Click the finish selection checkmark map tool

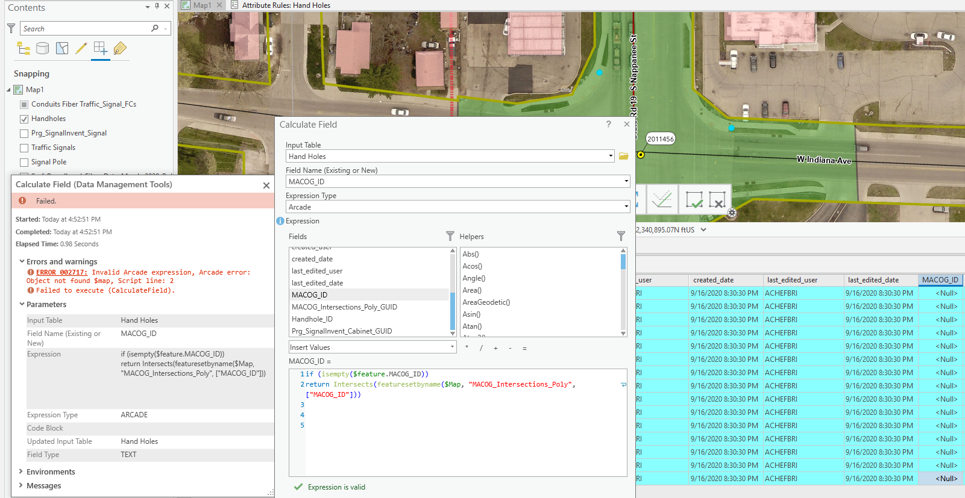coord(694,200)
